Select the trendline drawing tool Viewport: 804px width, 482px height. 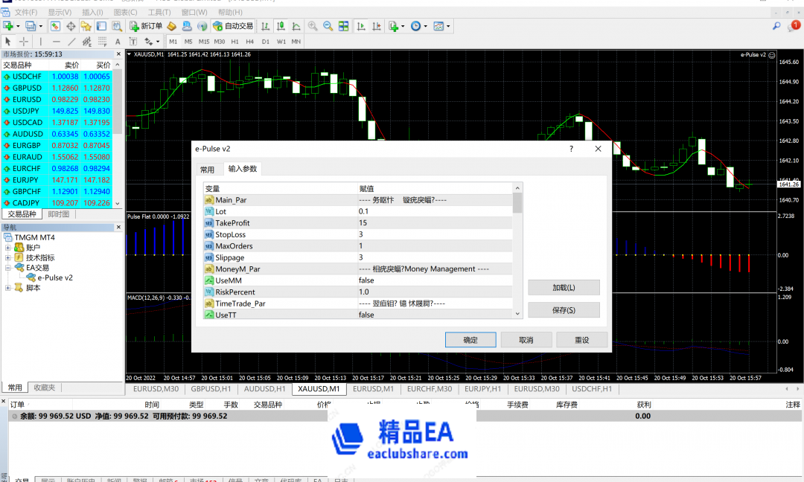[x=71, y=42]
